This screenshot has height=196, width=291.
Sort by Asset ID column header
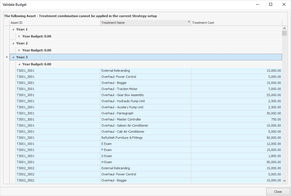[x=55, y=23]
